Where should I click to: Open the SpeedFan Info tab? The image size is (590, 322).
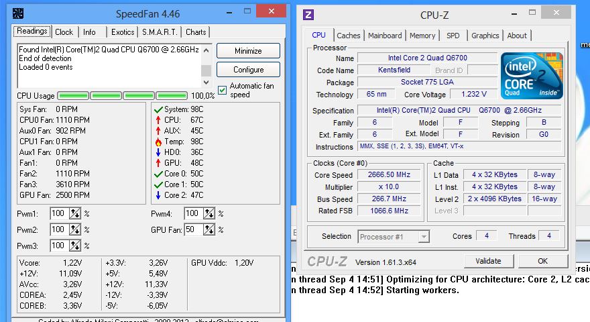(x=89, y=32)
